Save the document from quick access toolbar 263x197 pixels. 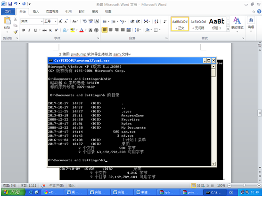click(x=10, y=4)
